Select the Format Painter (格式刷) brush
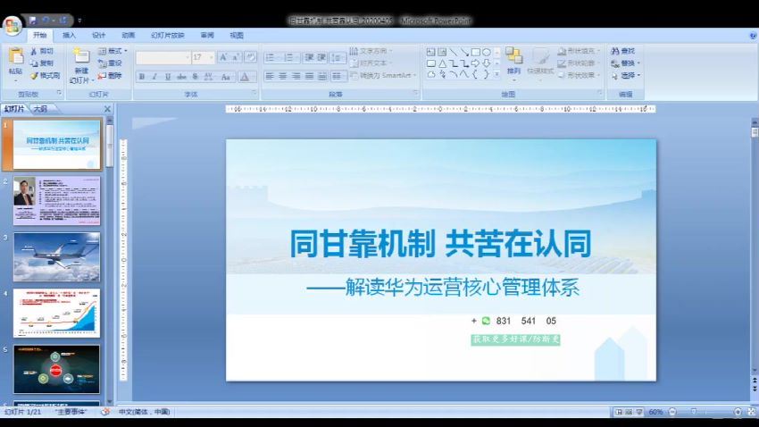Image resolution: width=759 pixels, height=427 pixels. pos(45,76)
